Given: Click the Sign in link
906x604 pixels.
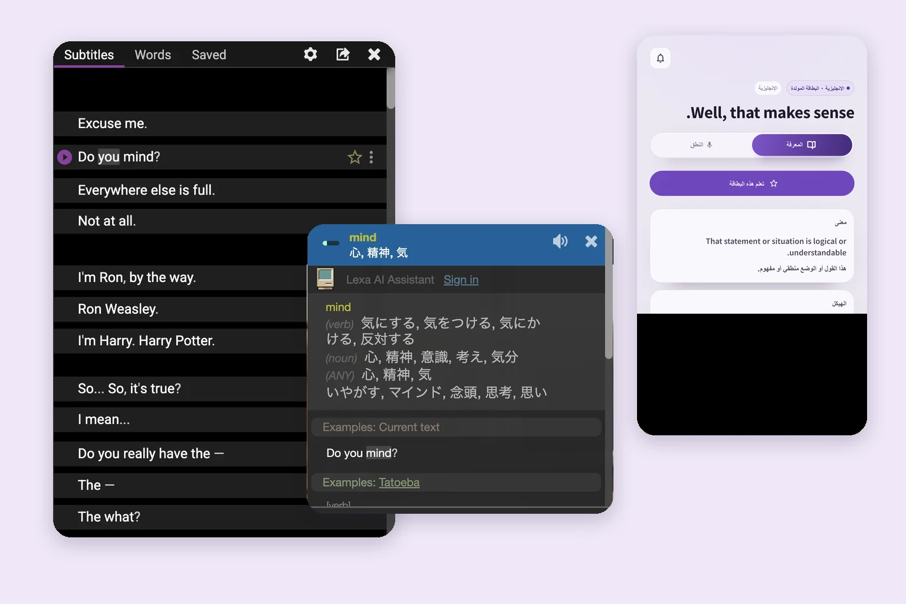Looking at the screenshot, I should click(461, 280).
